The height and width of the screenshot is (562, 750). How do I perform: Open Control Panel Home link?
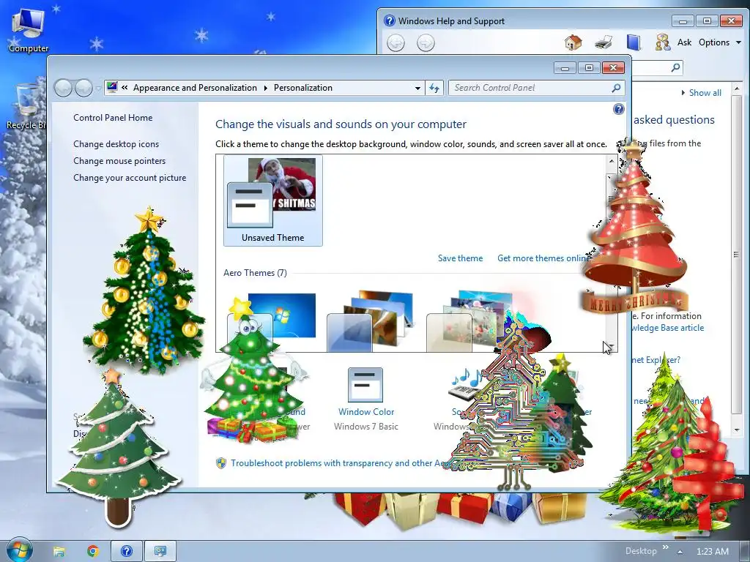click(x=113, y=118)
